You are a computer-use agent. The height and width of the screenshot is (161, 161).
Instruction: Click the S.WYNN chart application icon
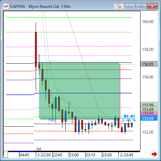point(6,6)
